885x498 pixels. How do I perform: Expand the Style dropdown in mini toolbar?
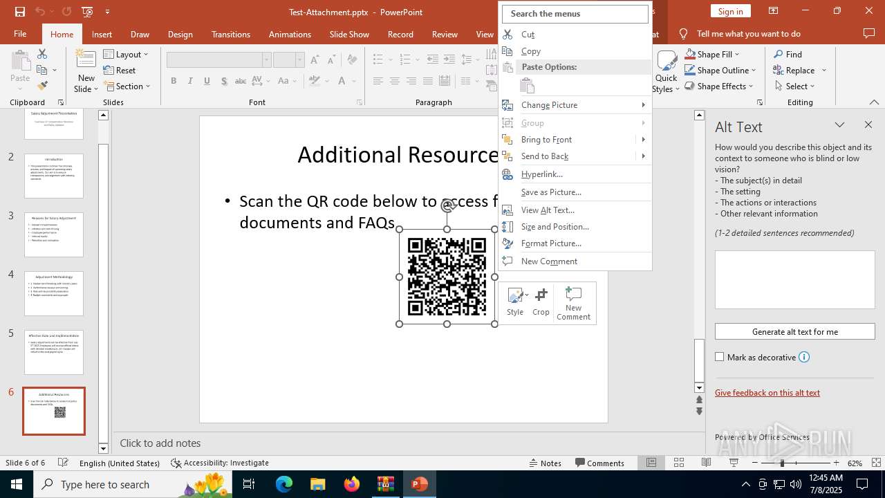[x=527, y=295]
